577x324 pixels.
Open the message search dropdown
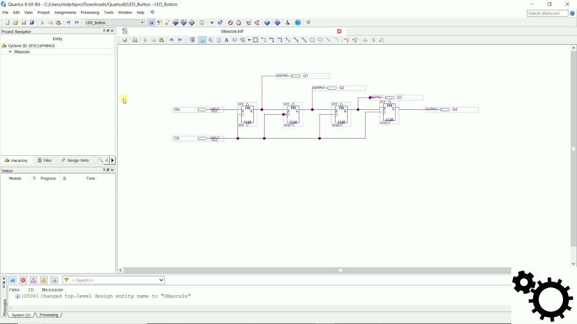(x=161, y=280)
